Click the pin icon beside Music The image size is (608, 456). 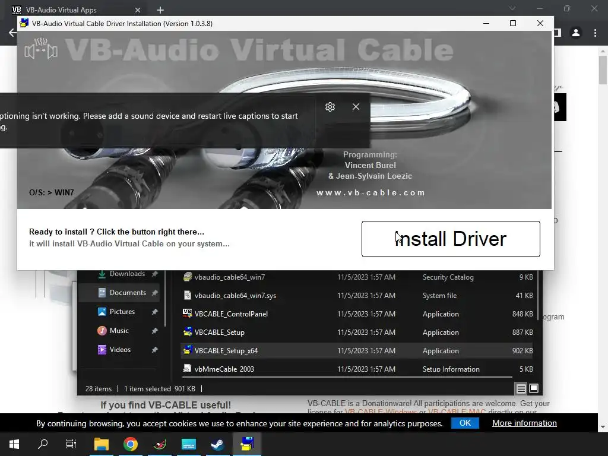tap(155, 331)
